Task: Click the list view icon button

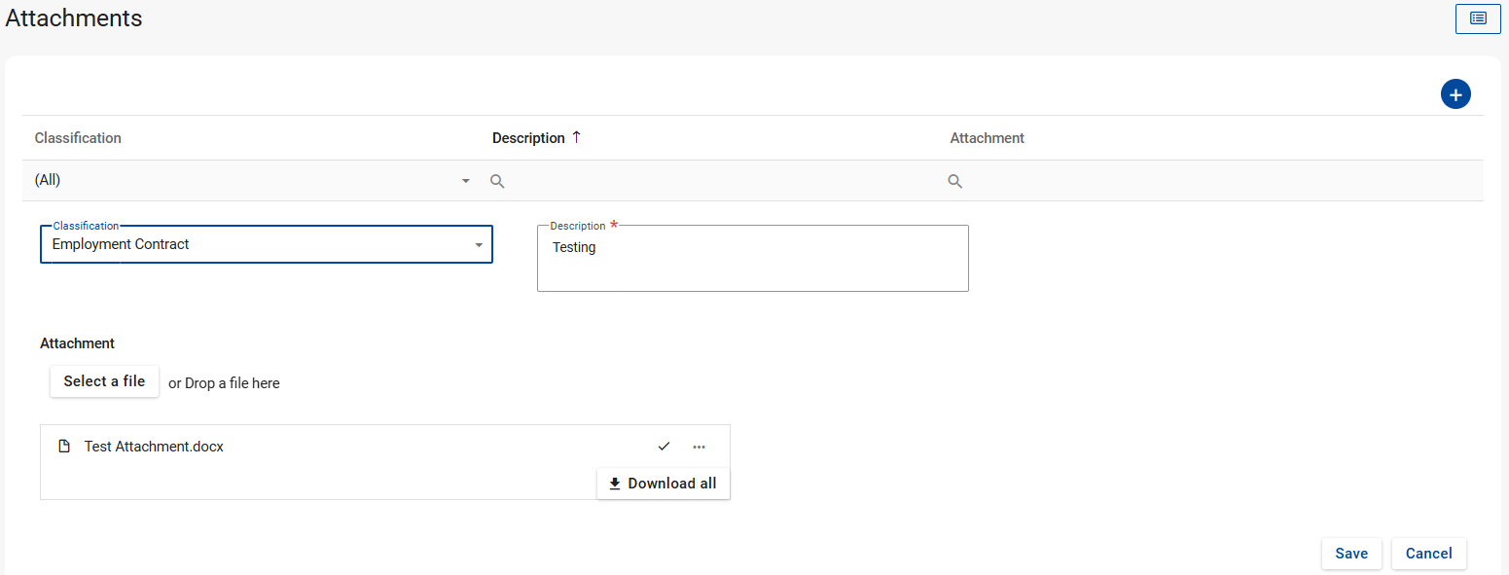Action: point(1477,18)
